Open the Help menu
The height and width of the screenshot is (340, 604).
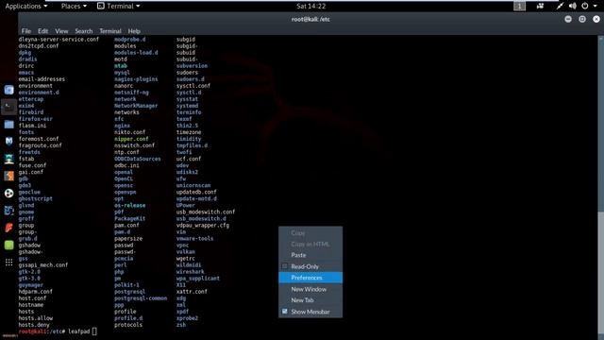[134, 31]
